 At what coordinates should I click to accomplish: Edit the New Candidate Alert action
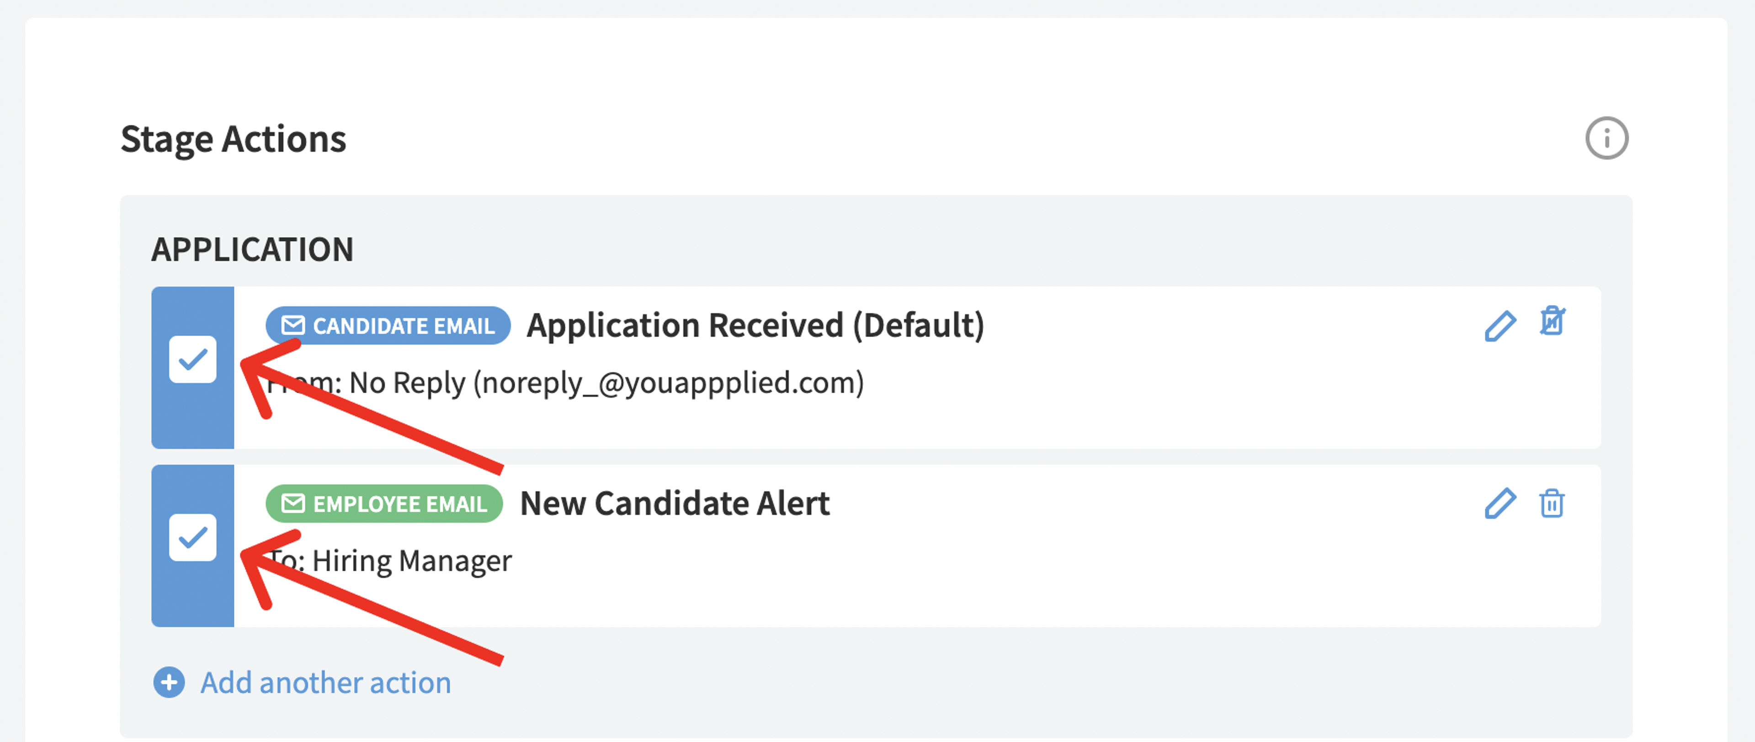pyautogui.click(x=1500, y=504)
